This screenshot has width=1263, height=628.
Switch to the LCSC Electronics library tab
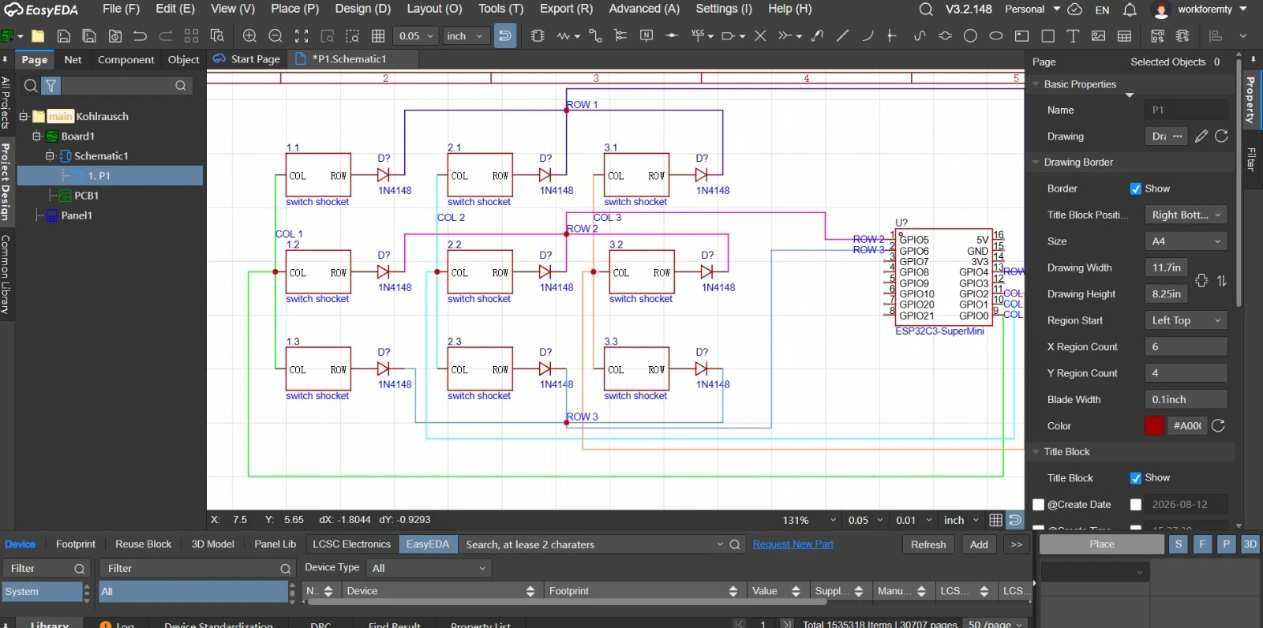(351, 544)
